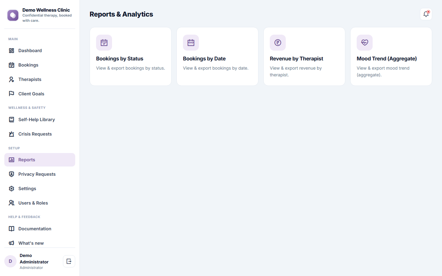Click the Users & Roles people icon
442x276 pixels.
[x=11, y=203]
